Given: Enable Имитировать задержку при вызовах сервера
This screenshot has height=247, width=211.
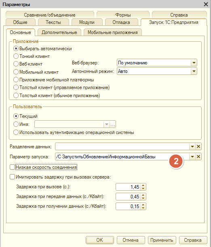Looking at the screenshot, I should coord(12,177).
